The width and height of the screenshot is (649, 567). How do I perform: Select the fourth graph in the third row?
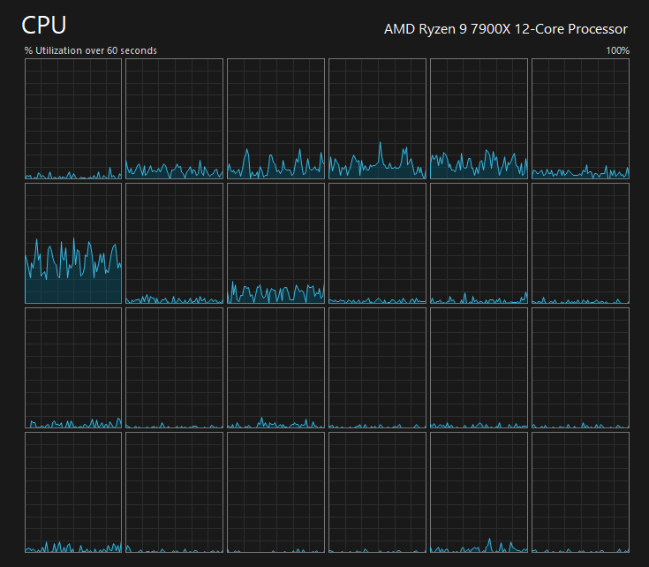pos(378,368)
